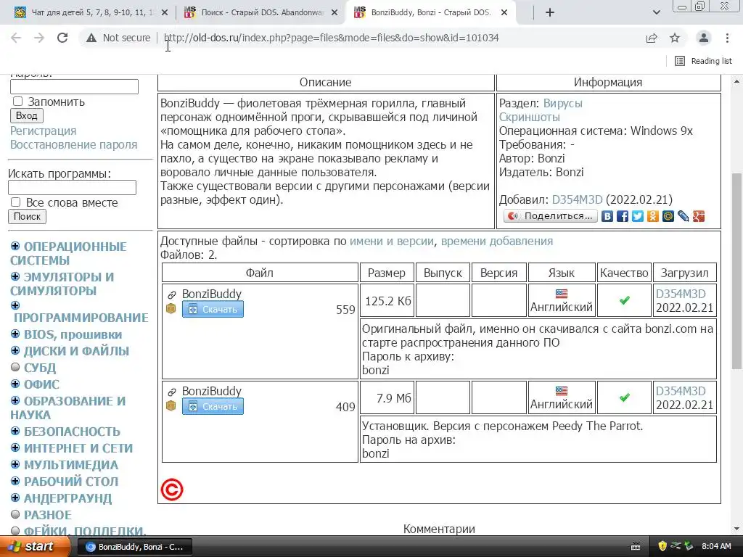
Task: Click archive box icon of 125.2 Кб file
Action: point(171,309)
